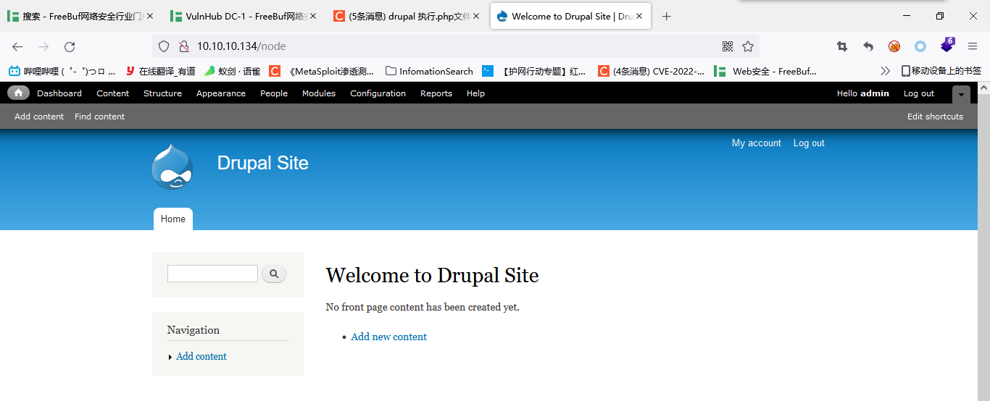Open the 护网行动专题 bookmark
This screenshot has height=401, width=990.
(x=534, y=71)
